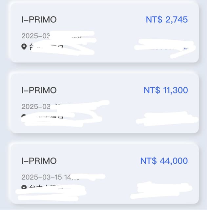Select the I-PRIMO title in the second card
The width and height of the screenshot is (207, 210).
tap(39, 90)
